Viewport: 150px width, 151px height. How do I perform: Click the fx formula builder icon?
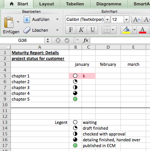tap(85, 40)
